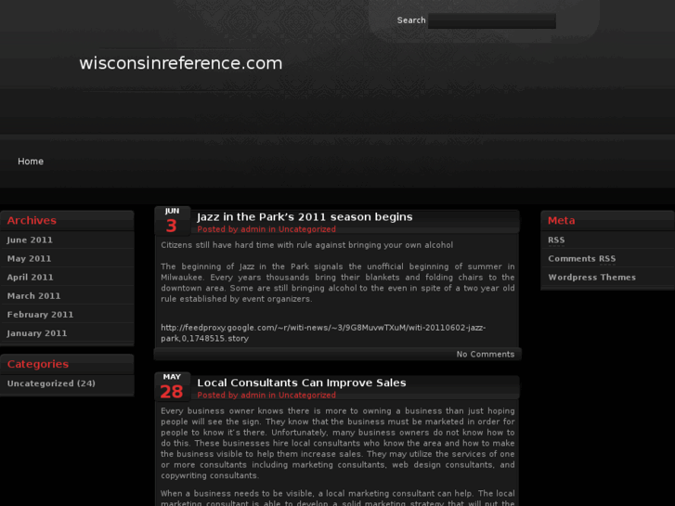
Task: Click the MAY 28 date badge
Action: [x=172, y=387]
